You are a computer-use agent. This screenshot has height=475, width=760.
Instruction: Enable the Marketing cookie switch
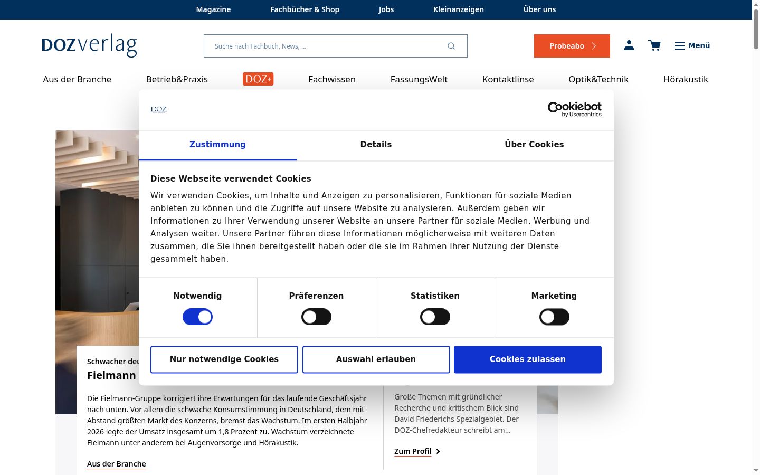tap(554, 317)
